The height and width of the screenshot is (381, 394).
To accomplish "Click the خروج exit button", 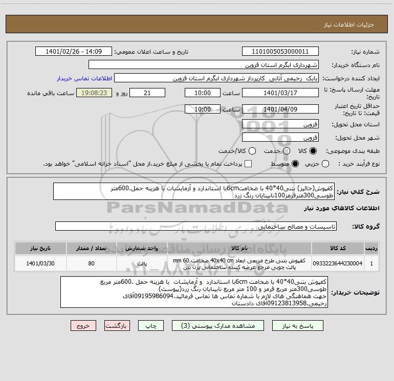I will click(x=83, y=326).
